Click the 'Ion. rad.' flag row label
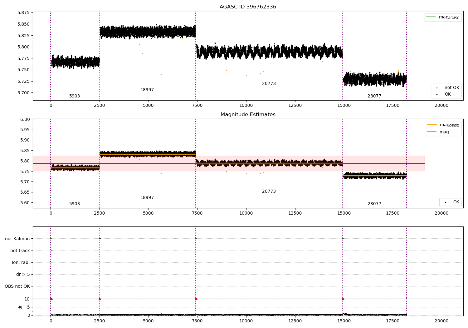This screenshot has height=328, width=468. (21, 262)
